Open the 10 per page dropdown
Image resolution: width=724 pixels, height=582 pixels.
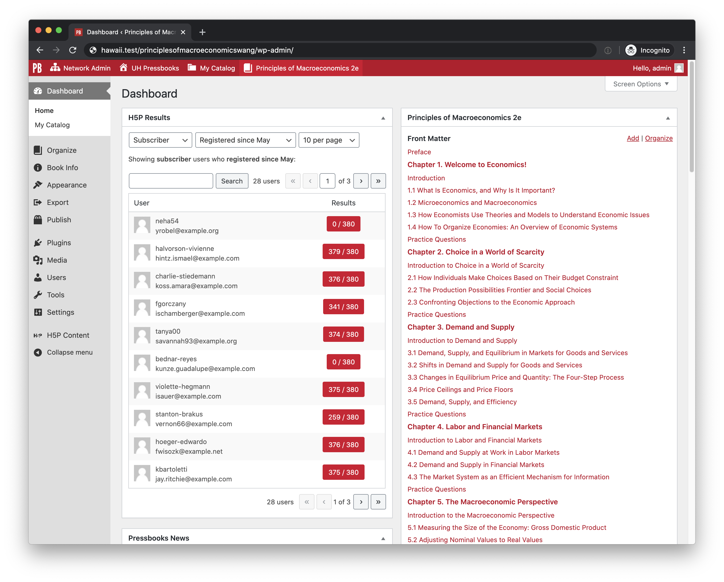(x=329, y=140)
